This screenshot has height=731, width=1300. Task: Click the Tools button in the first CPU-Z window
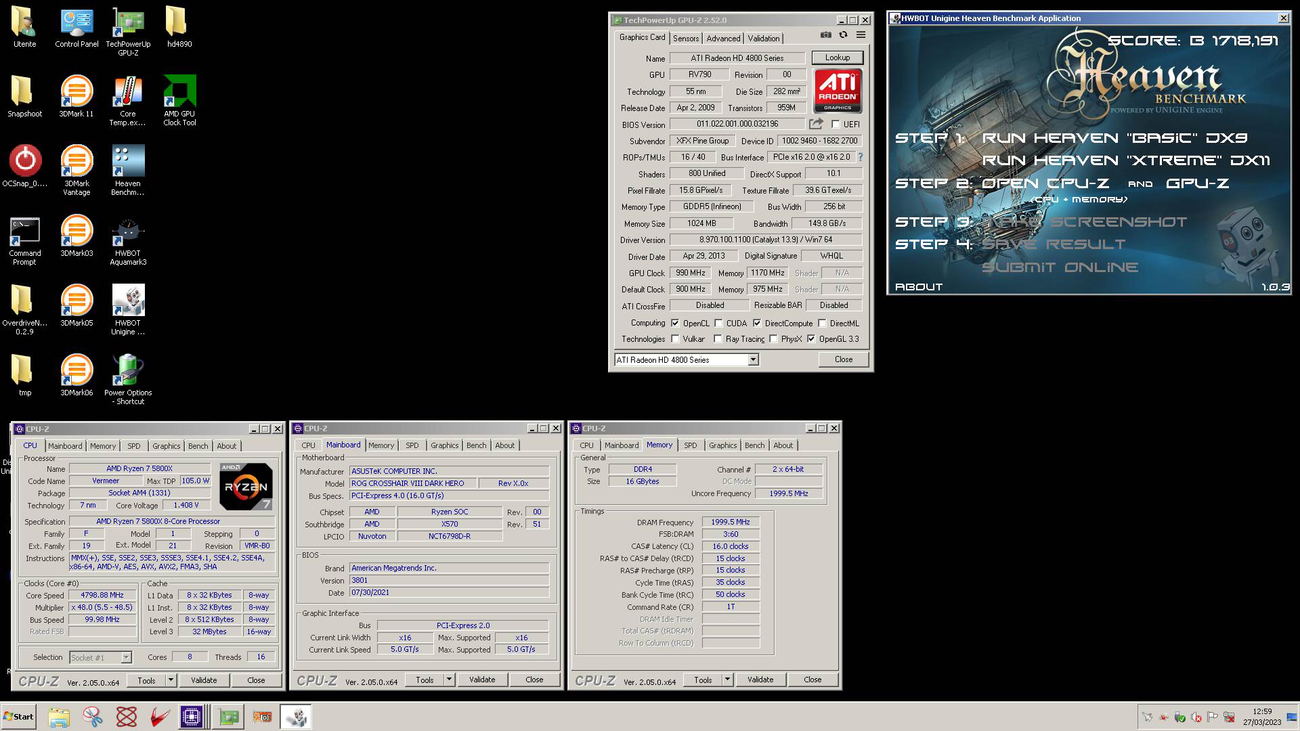(x=147, y=680)
